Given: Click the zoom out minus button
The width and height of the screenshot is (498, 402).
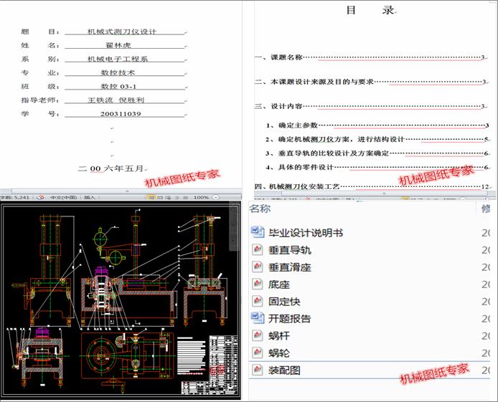Looking at the screenshot, I should pos(216,197).
